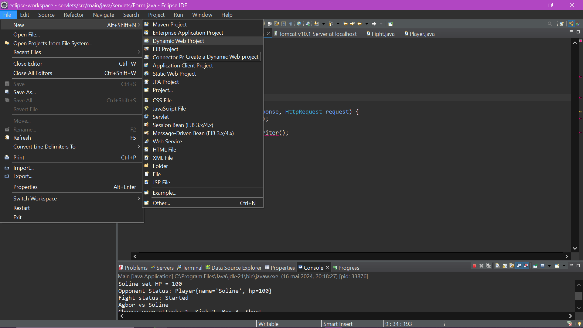
Task: Click the Export icon in File menu
Action: point(7,176)
